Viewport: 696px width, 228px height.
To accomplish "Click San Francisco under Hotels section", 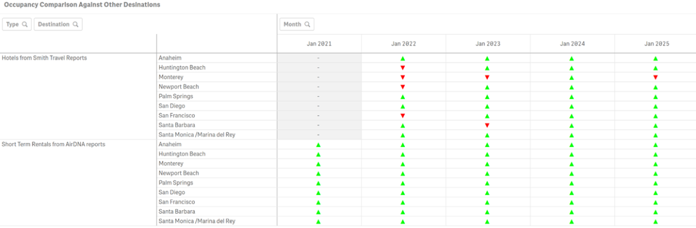I will [x=176, y=116].
